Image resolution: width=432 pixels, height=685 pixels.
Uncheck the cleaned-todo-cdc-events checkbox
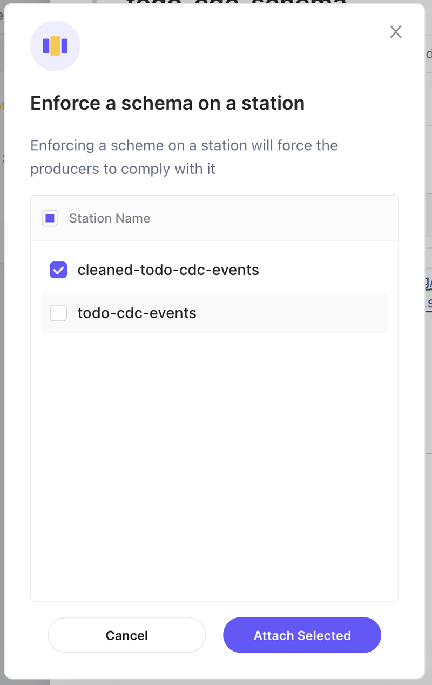58,270
